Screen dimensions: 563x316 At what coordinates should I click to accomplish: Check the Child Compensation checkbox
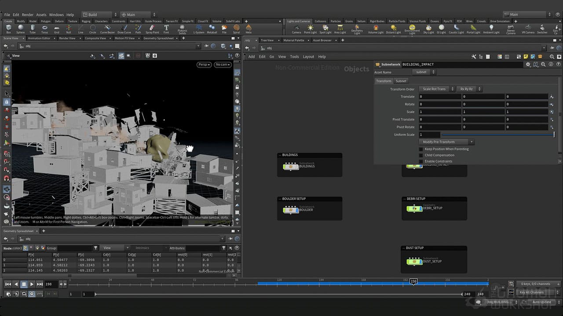tap(421, 155)
